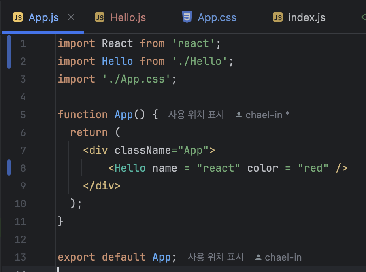The width and height of the screenshot is (366, 272).
Task: Click 'function' keyword on line 5
Action: (x=83, y=115)
